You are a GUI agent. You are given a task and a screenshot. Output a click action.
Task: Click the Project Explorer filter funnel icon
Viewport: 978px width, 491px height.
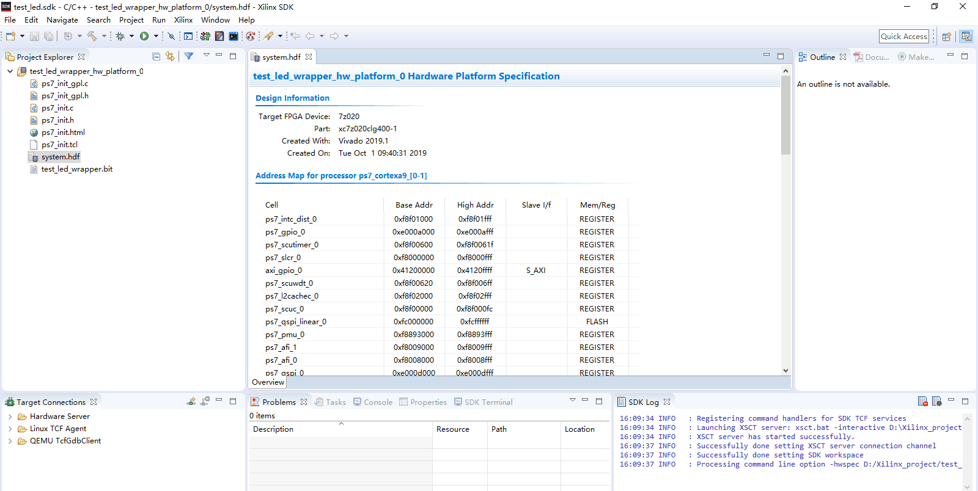(189, 56)
